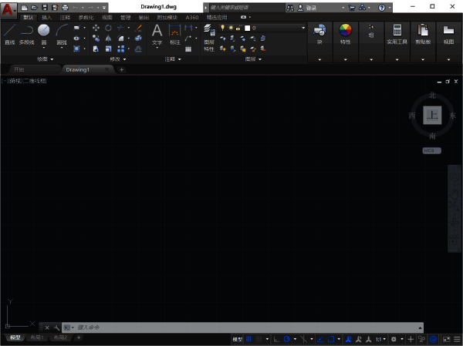Screen dimensions: 463x346
Task: Switch to the Layout1 (布局1) tab
Action: pos(37,338)
